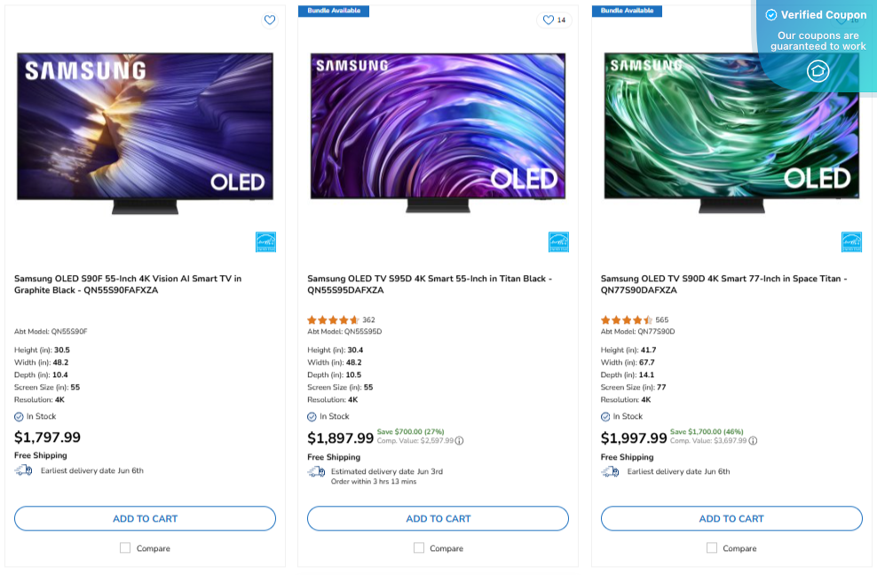Click the Energy Star icon under the 77-inch S90D
Screen dimensions: 877x575
[852, 240]
